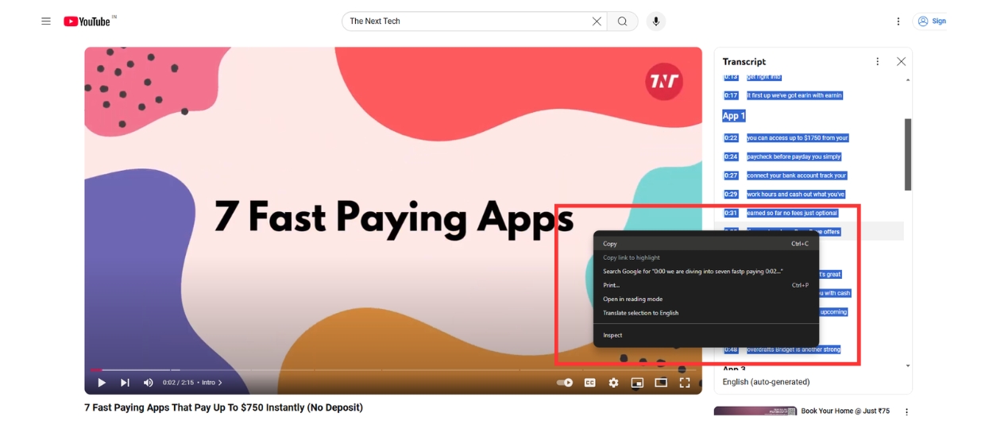Mute the video volume
989x421 pixels.
(x=148, y=383)
